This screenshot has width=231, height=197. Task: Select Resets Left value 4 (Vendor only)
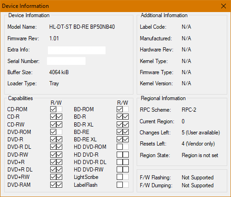point(198,144)
